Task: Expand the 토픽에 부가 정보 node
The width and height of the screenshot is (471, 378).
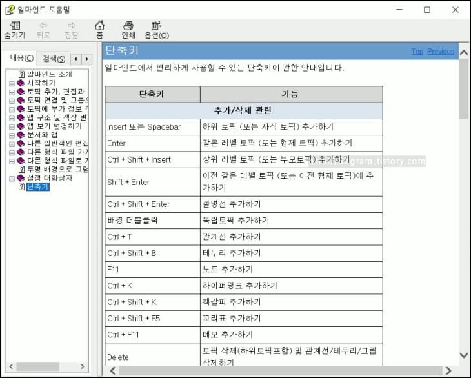Action: [12, 109]
